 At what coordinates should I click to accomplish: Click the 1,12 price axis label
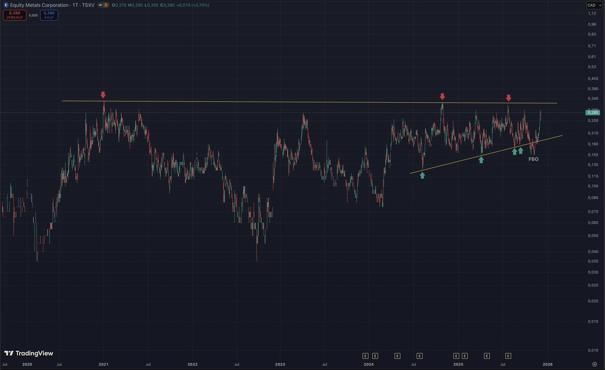(592, 14)
